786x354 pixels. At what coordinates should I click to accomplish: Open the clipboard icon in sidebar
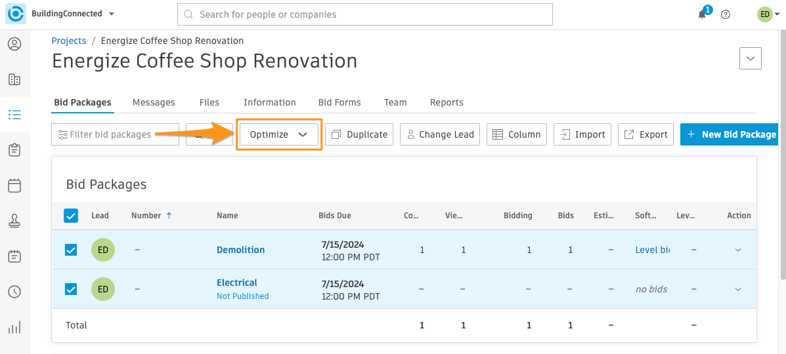(x=14, y=149)
